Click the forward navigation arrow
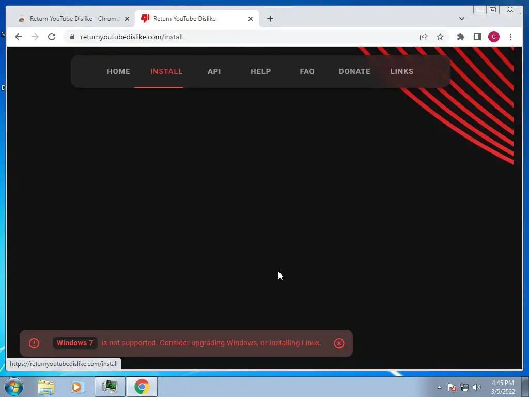 35,37
